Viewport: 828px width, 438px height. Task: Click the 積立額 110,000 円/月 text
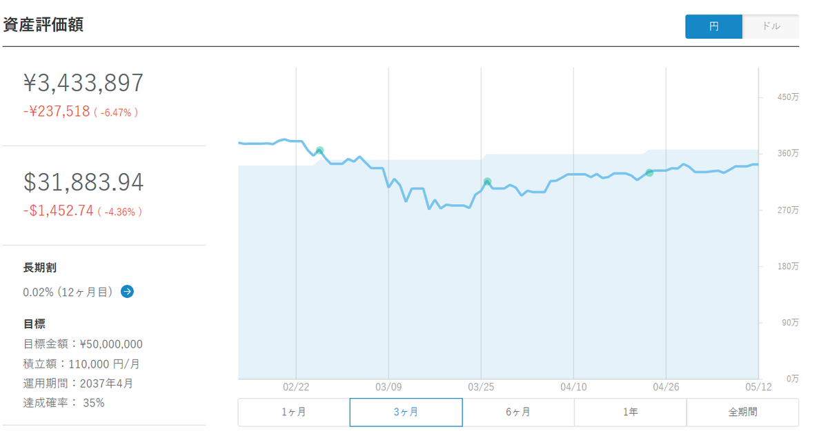[81, 364]
